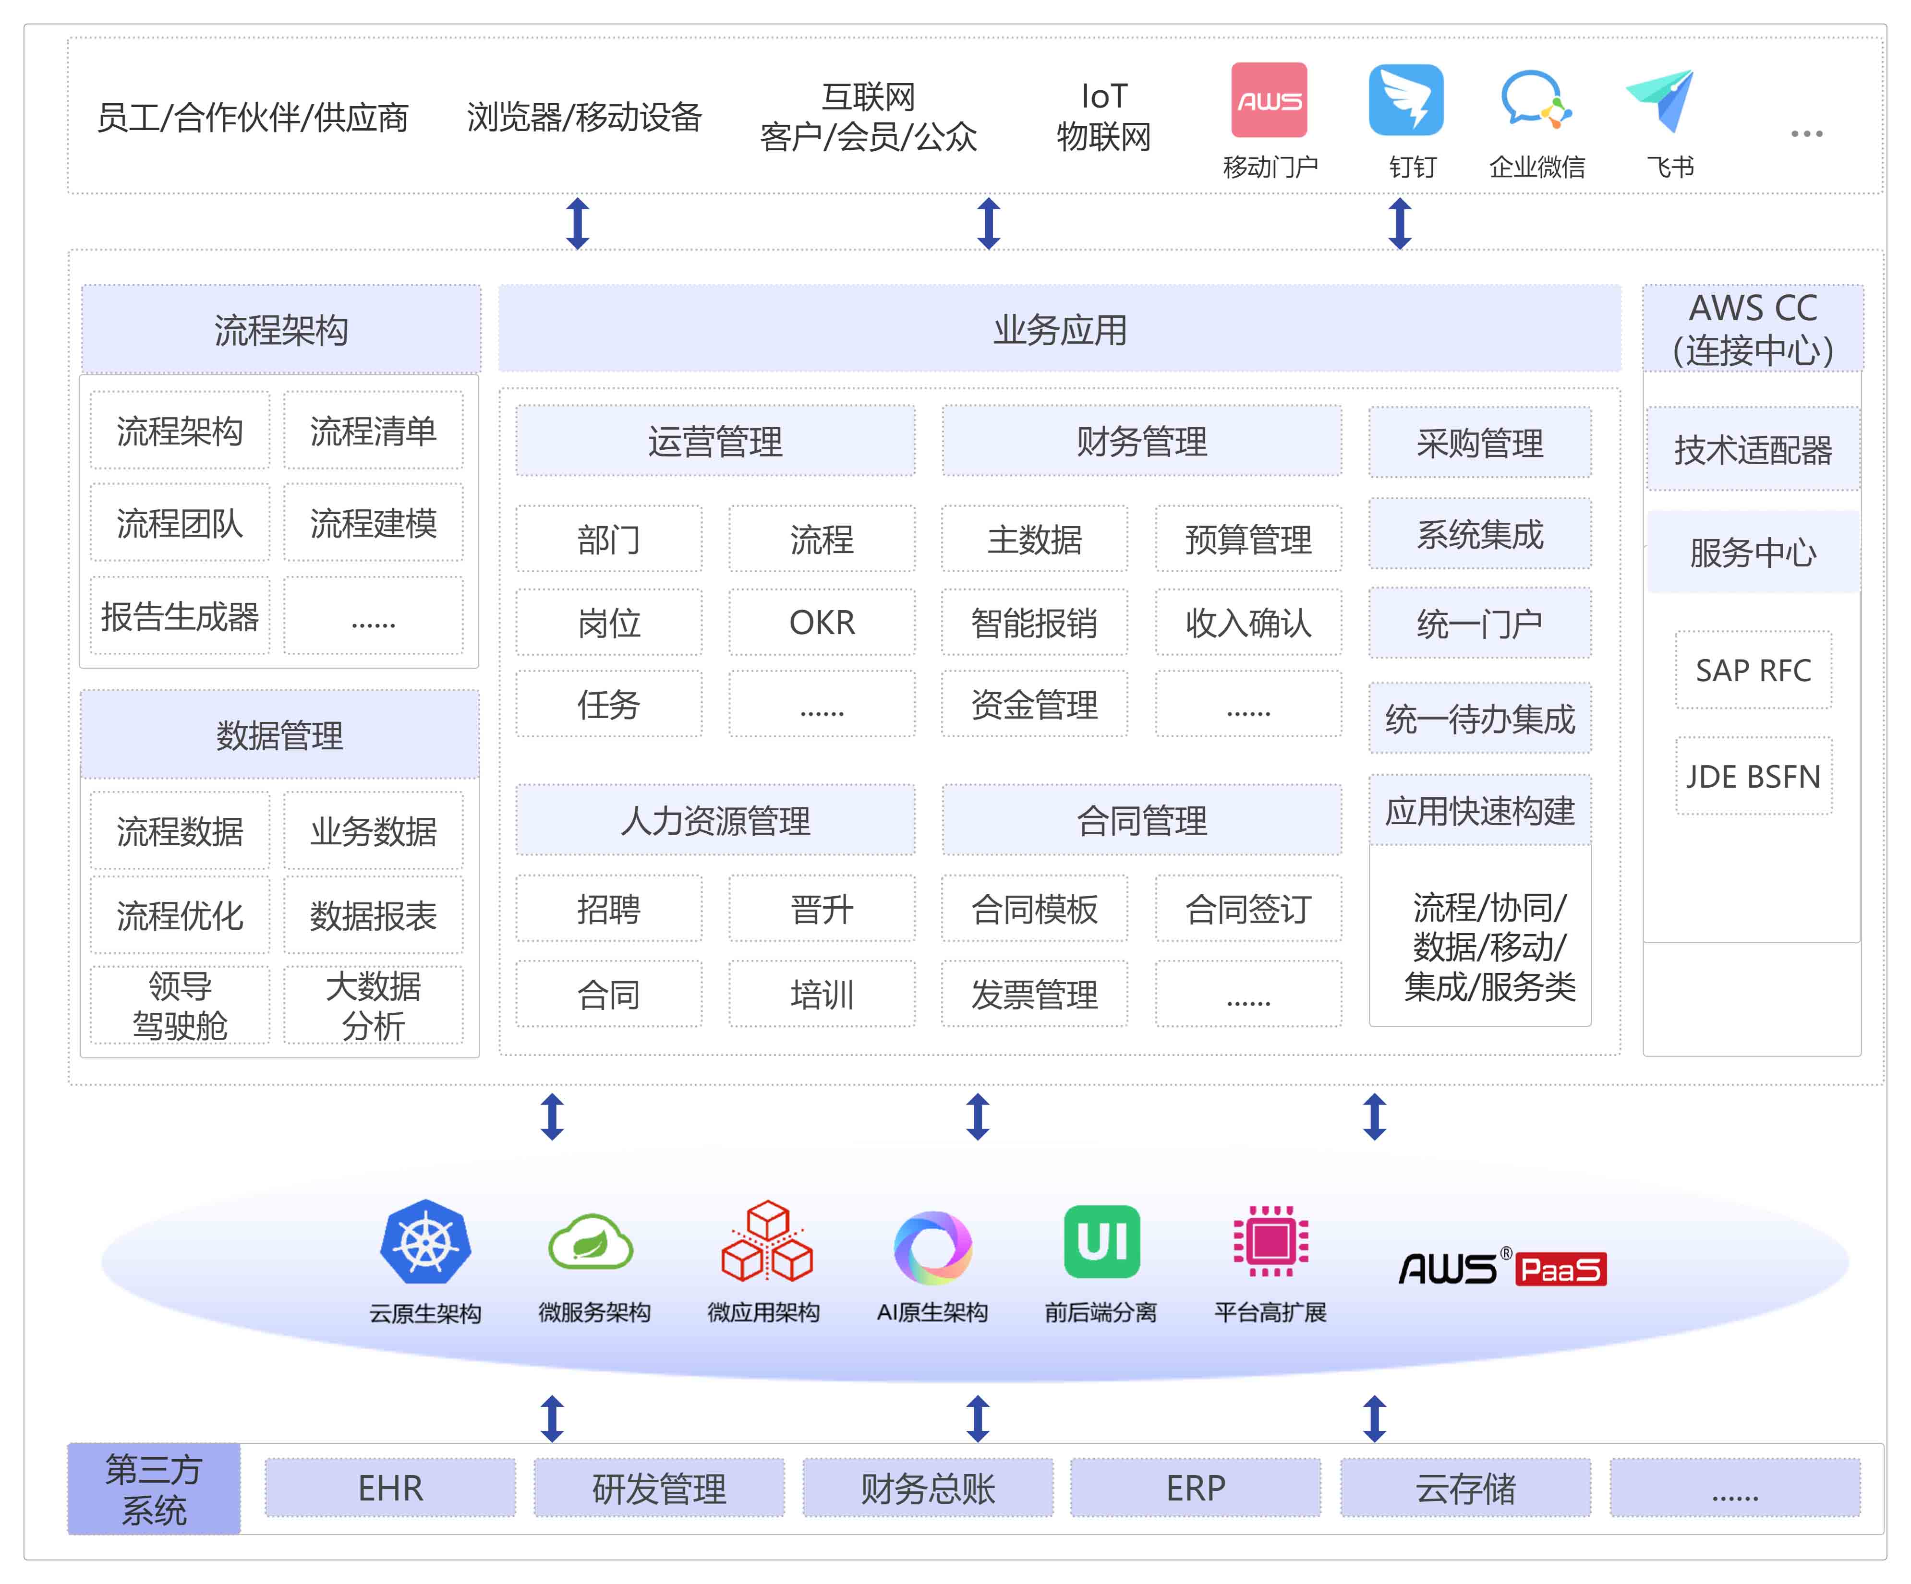Select the 业务应用 header
Screen dimensions: 1911x1584
tap(1059, 329)
